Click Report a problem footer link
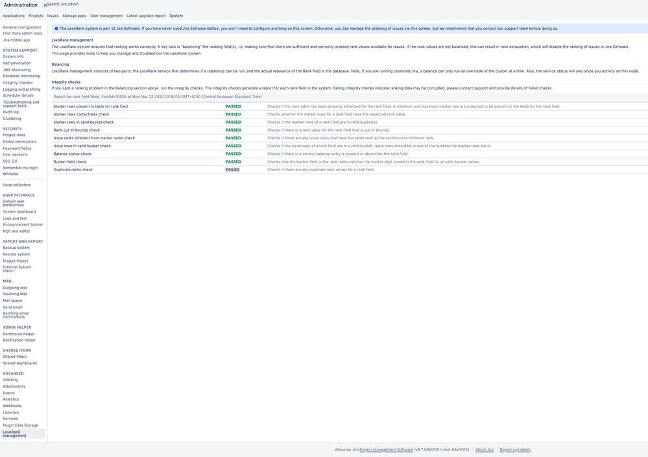Image resolution: width=648 pixels, height=457 pixels. tap(515, 450)
